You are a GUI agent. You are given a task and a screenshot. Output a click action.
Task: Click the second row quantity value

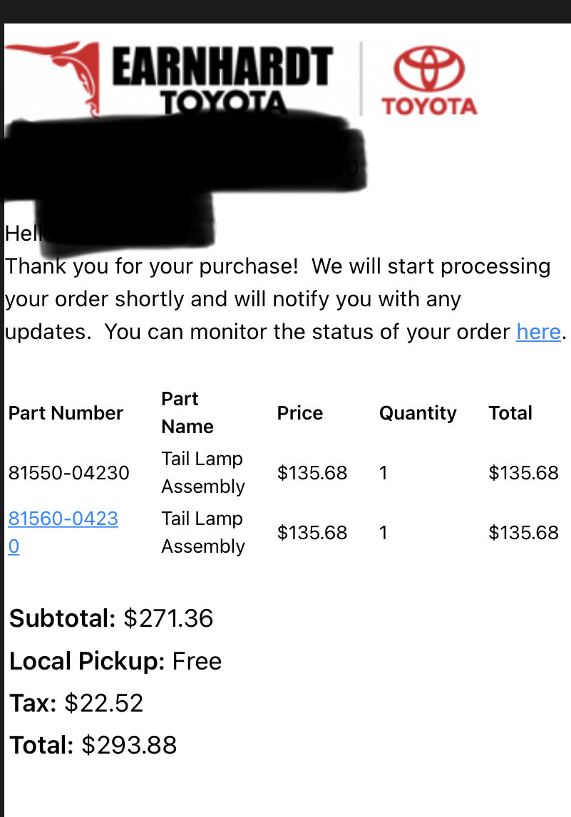pos(384,533)
